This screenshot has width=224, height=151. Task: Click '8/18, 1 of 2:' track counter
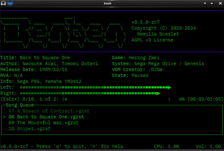[x=41, y=99]
